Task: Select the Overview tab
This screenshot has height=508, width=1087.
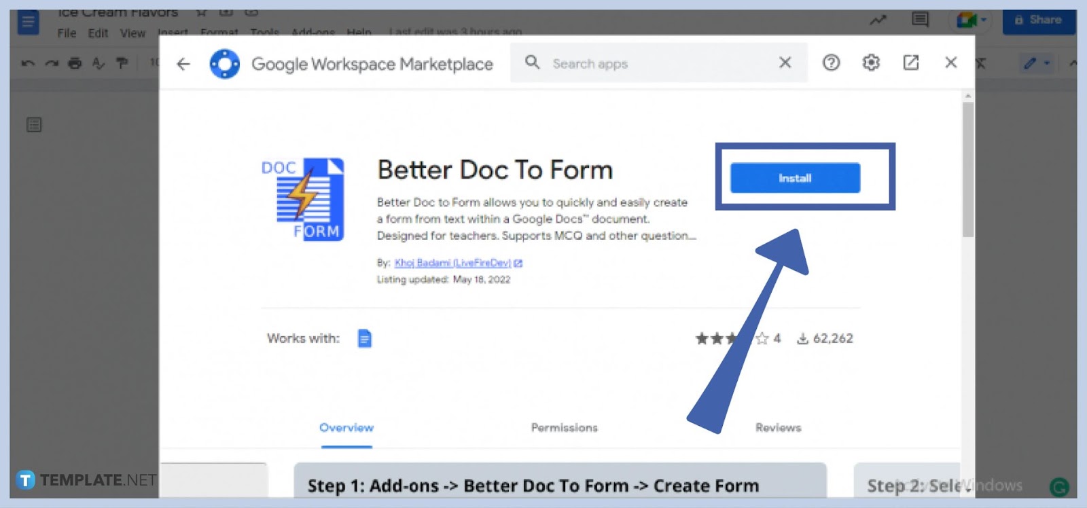Action: tap(346, 427)
